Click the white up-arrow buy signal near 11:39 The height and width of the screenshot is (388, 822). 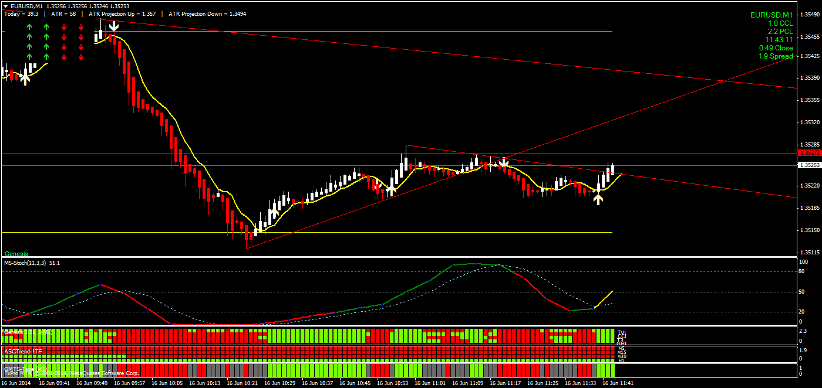point(598,199)
